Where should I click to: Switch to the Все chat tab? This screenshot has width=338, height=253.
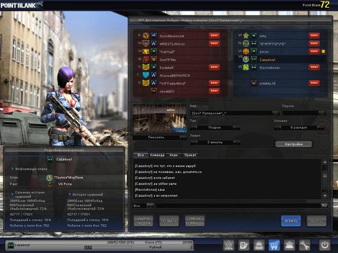click(140, 155)
